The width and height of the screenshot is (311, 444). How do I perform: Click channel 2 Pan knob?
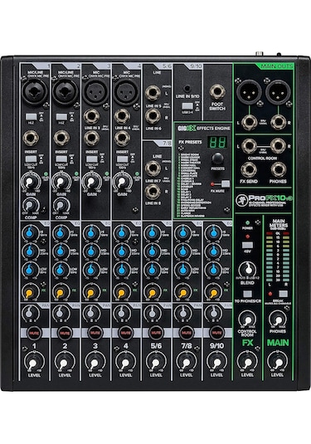coord(60,313)
